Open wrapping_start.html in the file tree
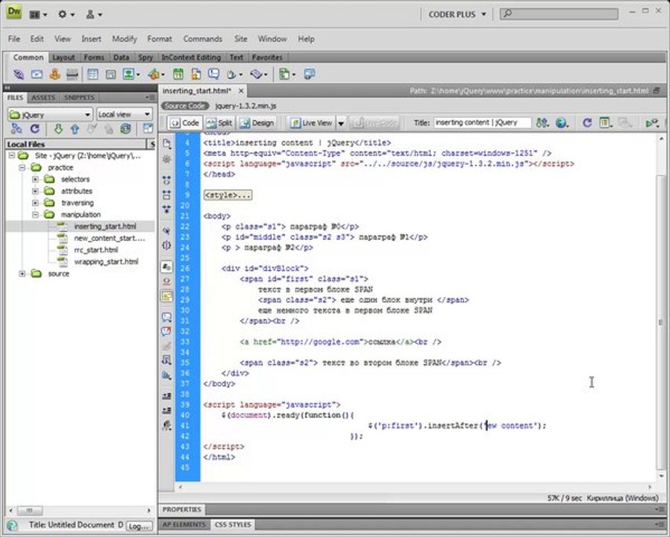 click(106, 262)
